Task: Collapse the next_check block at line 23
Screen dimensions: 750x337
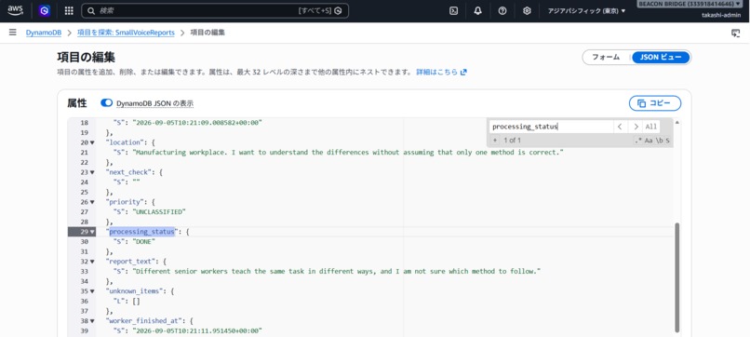Action: [92, 172]
